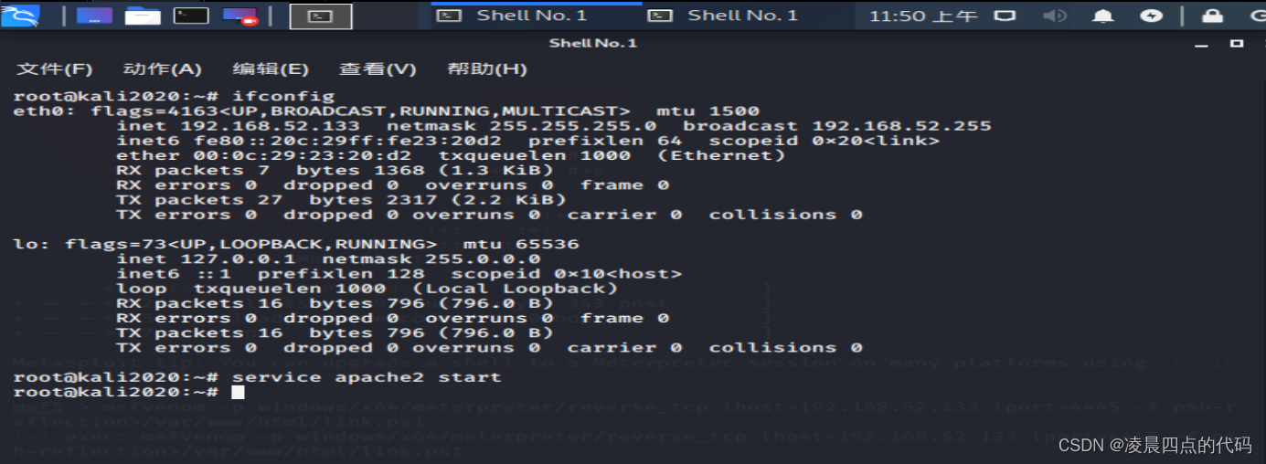
Task: Click the highlighted terminal taskbar button
Action: point(321,16)
